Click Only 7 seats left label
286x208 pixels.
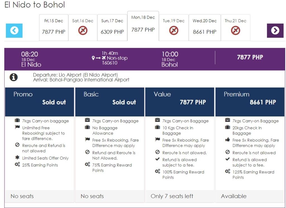tap(172, 196)
